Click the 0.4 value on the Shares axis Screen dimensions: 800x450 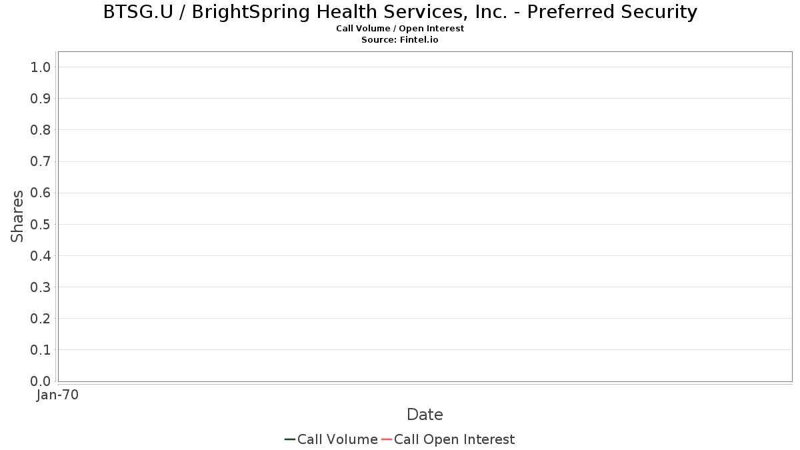click(41, 255)
